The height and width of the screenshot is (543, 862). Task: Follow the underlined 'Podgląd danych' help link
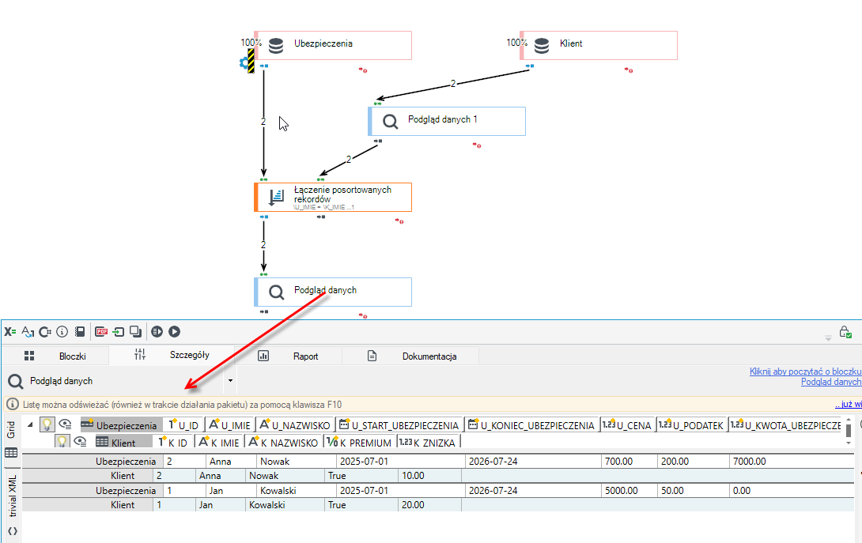831,382
